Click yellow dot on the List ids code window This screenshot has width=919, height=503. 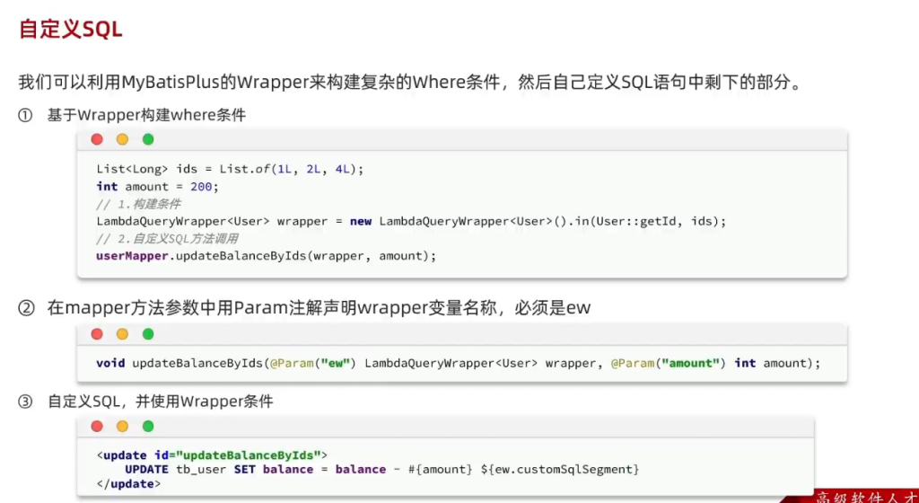pyautogui.click(x=122, y=139)
